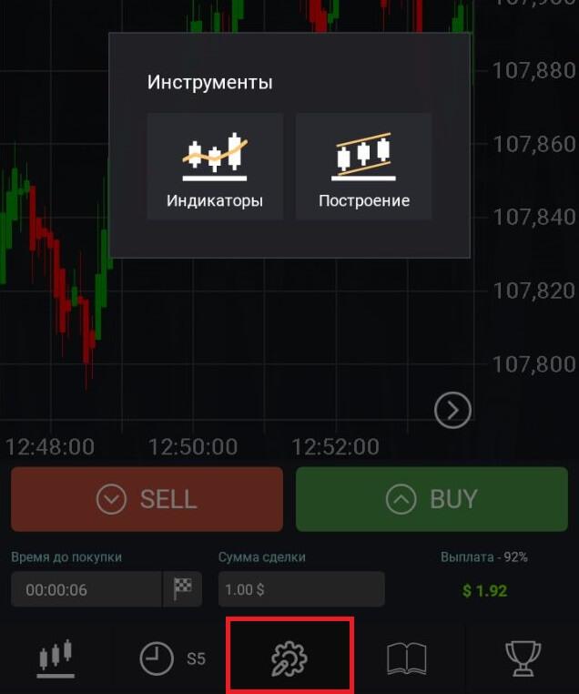Tap the checkered flag expiration icon
Image resolution: width=579 pixels, height=694 pixels.
click(183, 589)
